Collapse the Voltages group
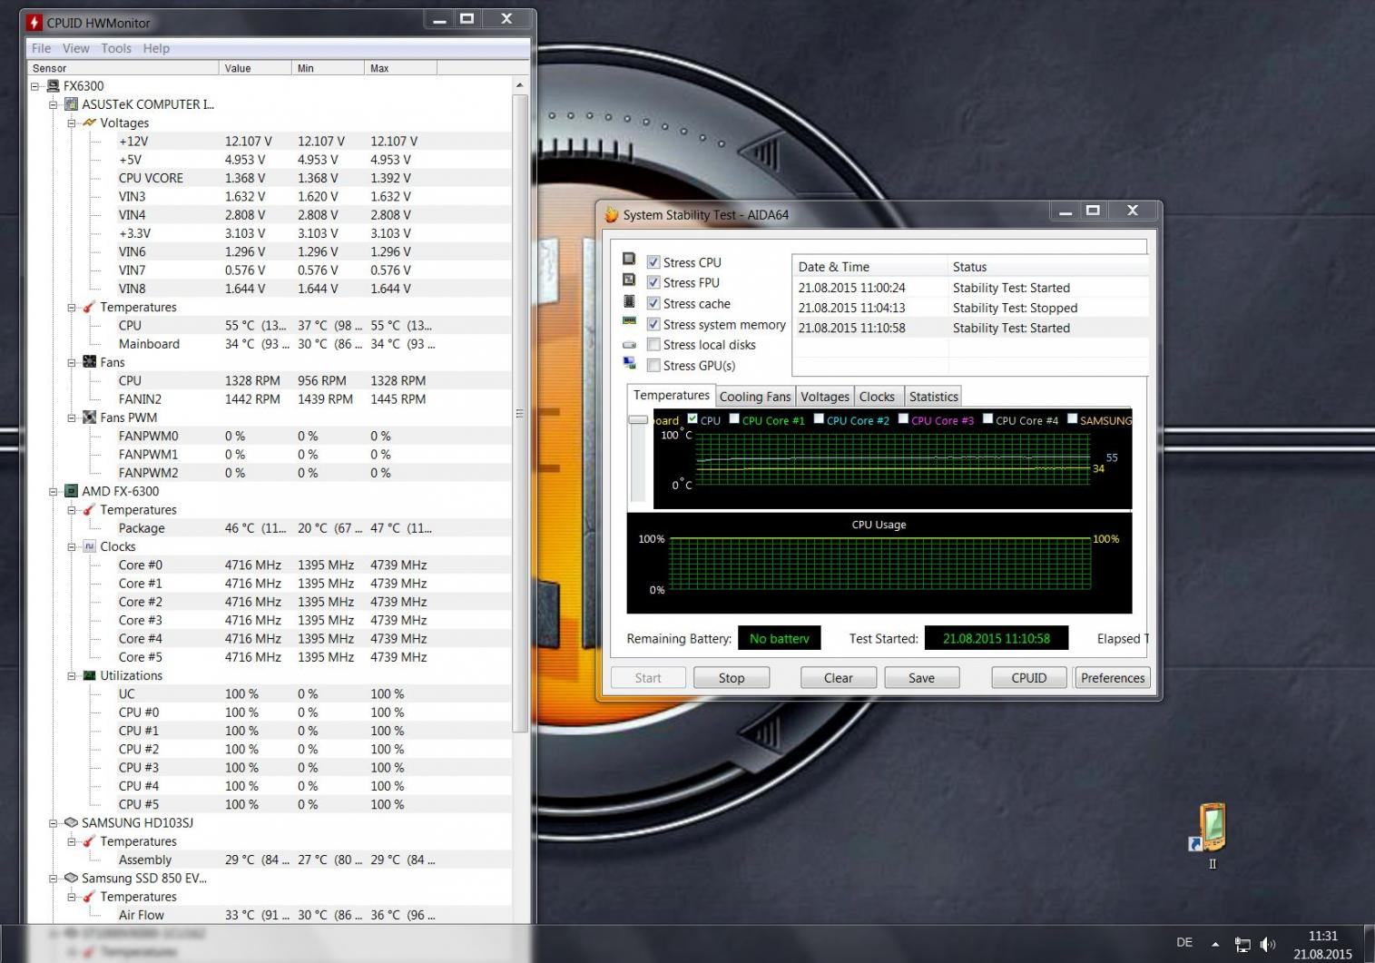 (72, 123)
